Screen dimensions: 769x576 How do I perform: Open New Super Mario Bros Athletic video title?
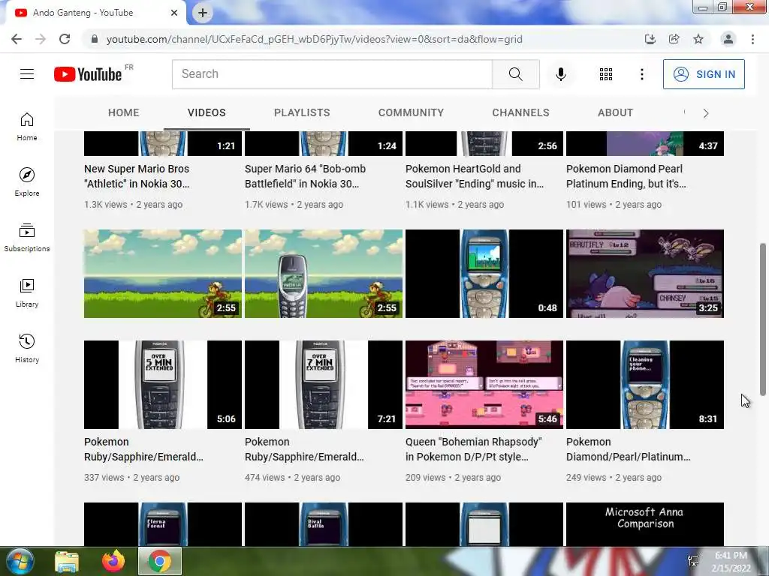(137, 176)
